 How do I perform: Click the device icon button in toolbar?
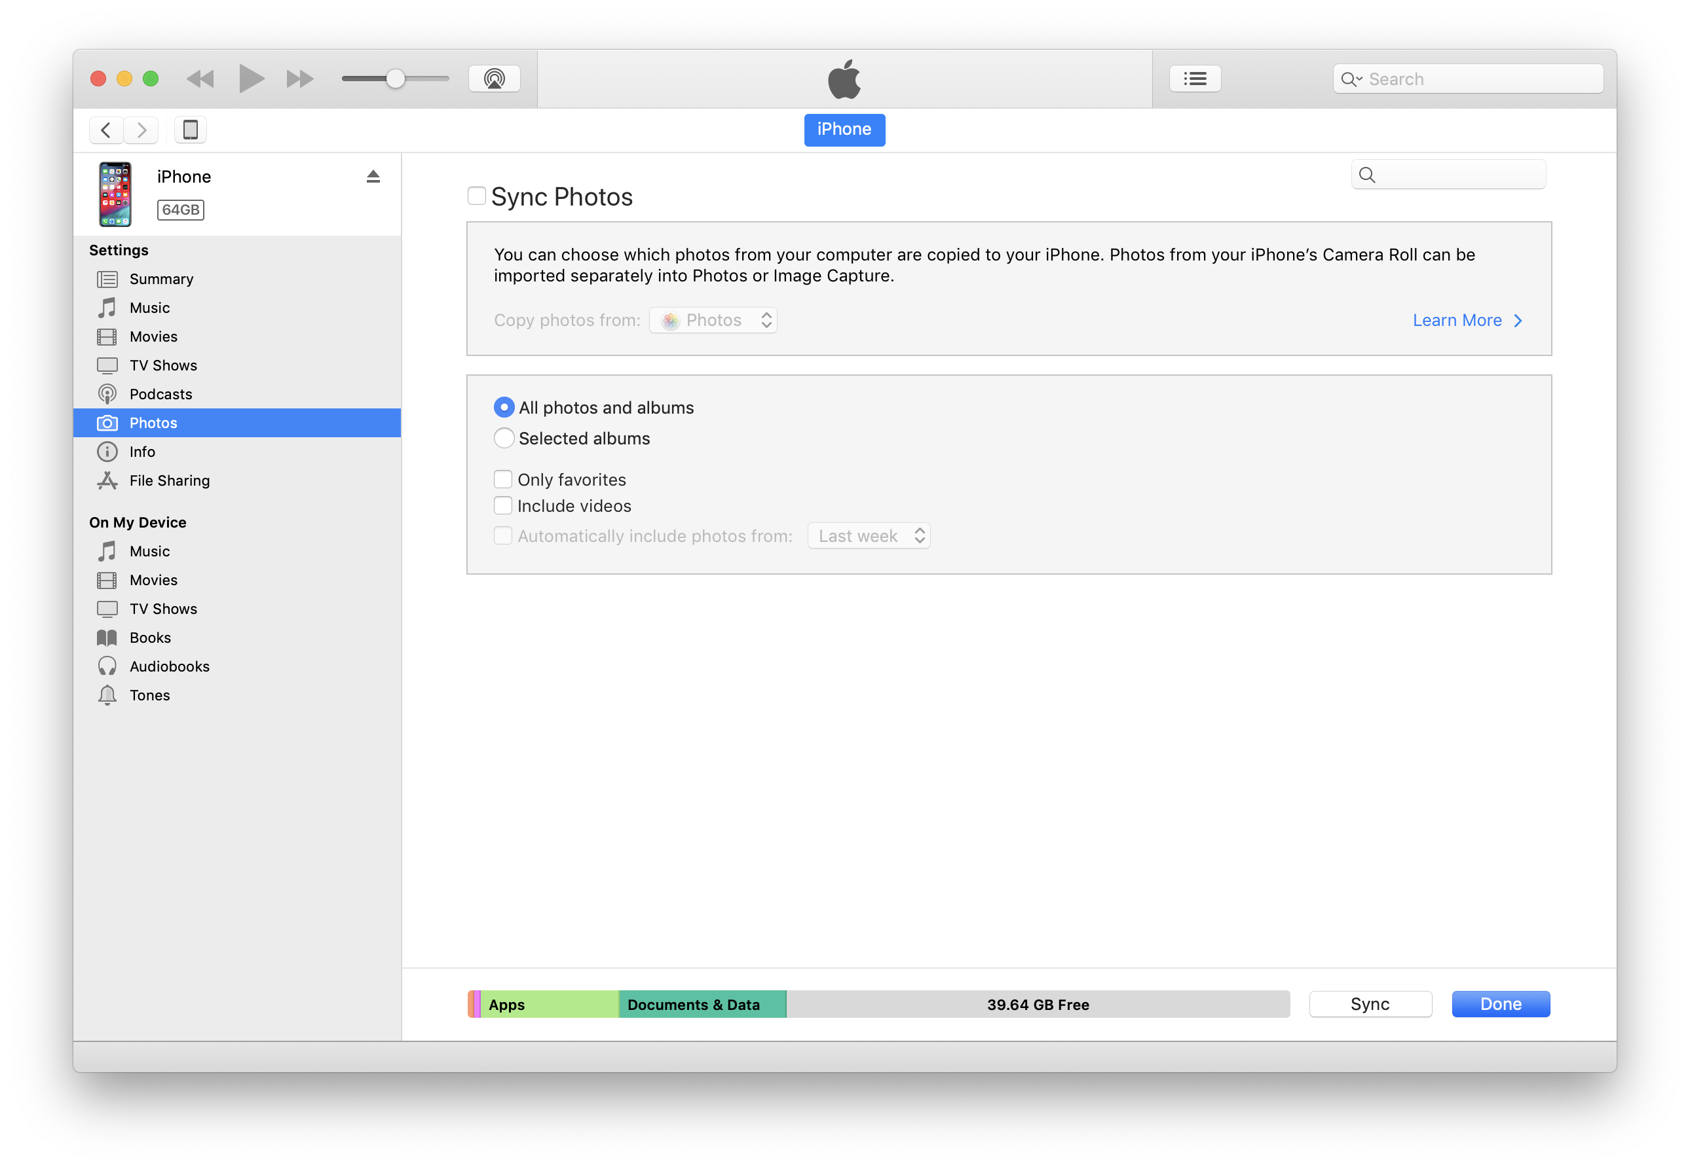(x=191, y=130)
